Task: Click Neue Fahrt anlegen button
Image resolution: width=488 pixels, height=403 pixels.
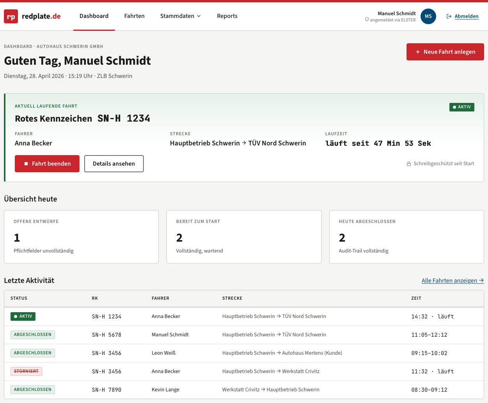Action: click(445, 52)
